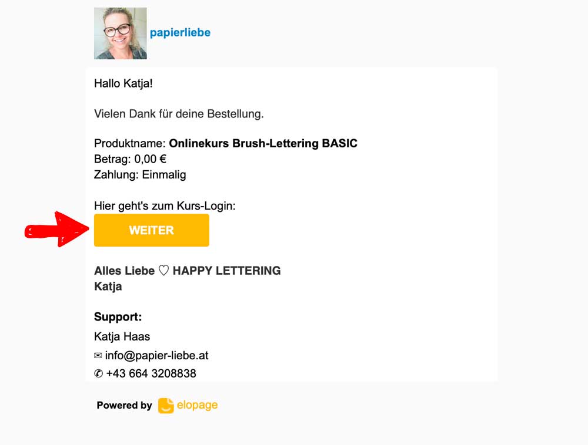The image size is (588, 445).
Task: Click the elopage logo icon
Action: click(166, 405)
